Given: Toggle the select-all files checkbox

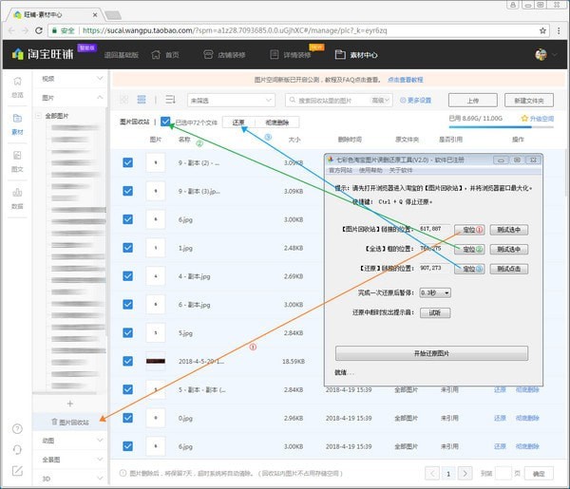Looking at the screenshot, I should point(165,122).
